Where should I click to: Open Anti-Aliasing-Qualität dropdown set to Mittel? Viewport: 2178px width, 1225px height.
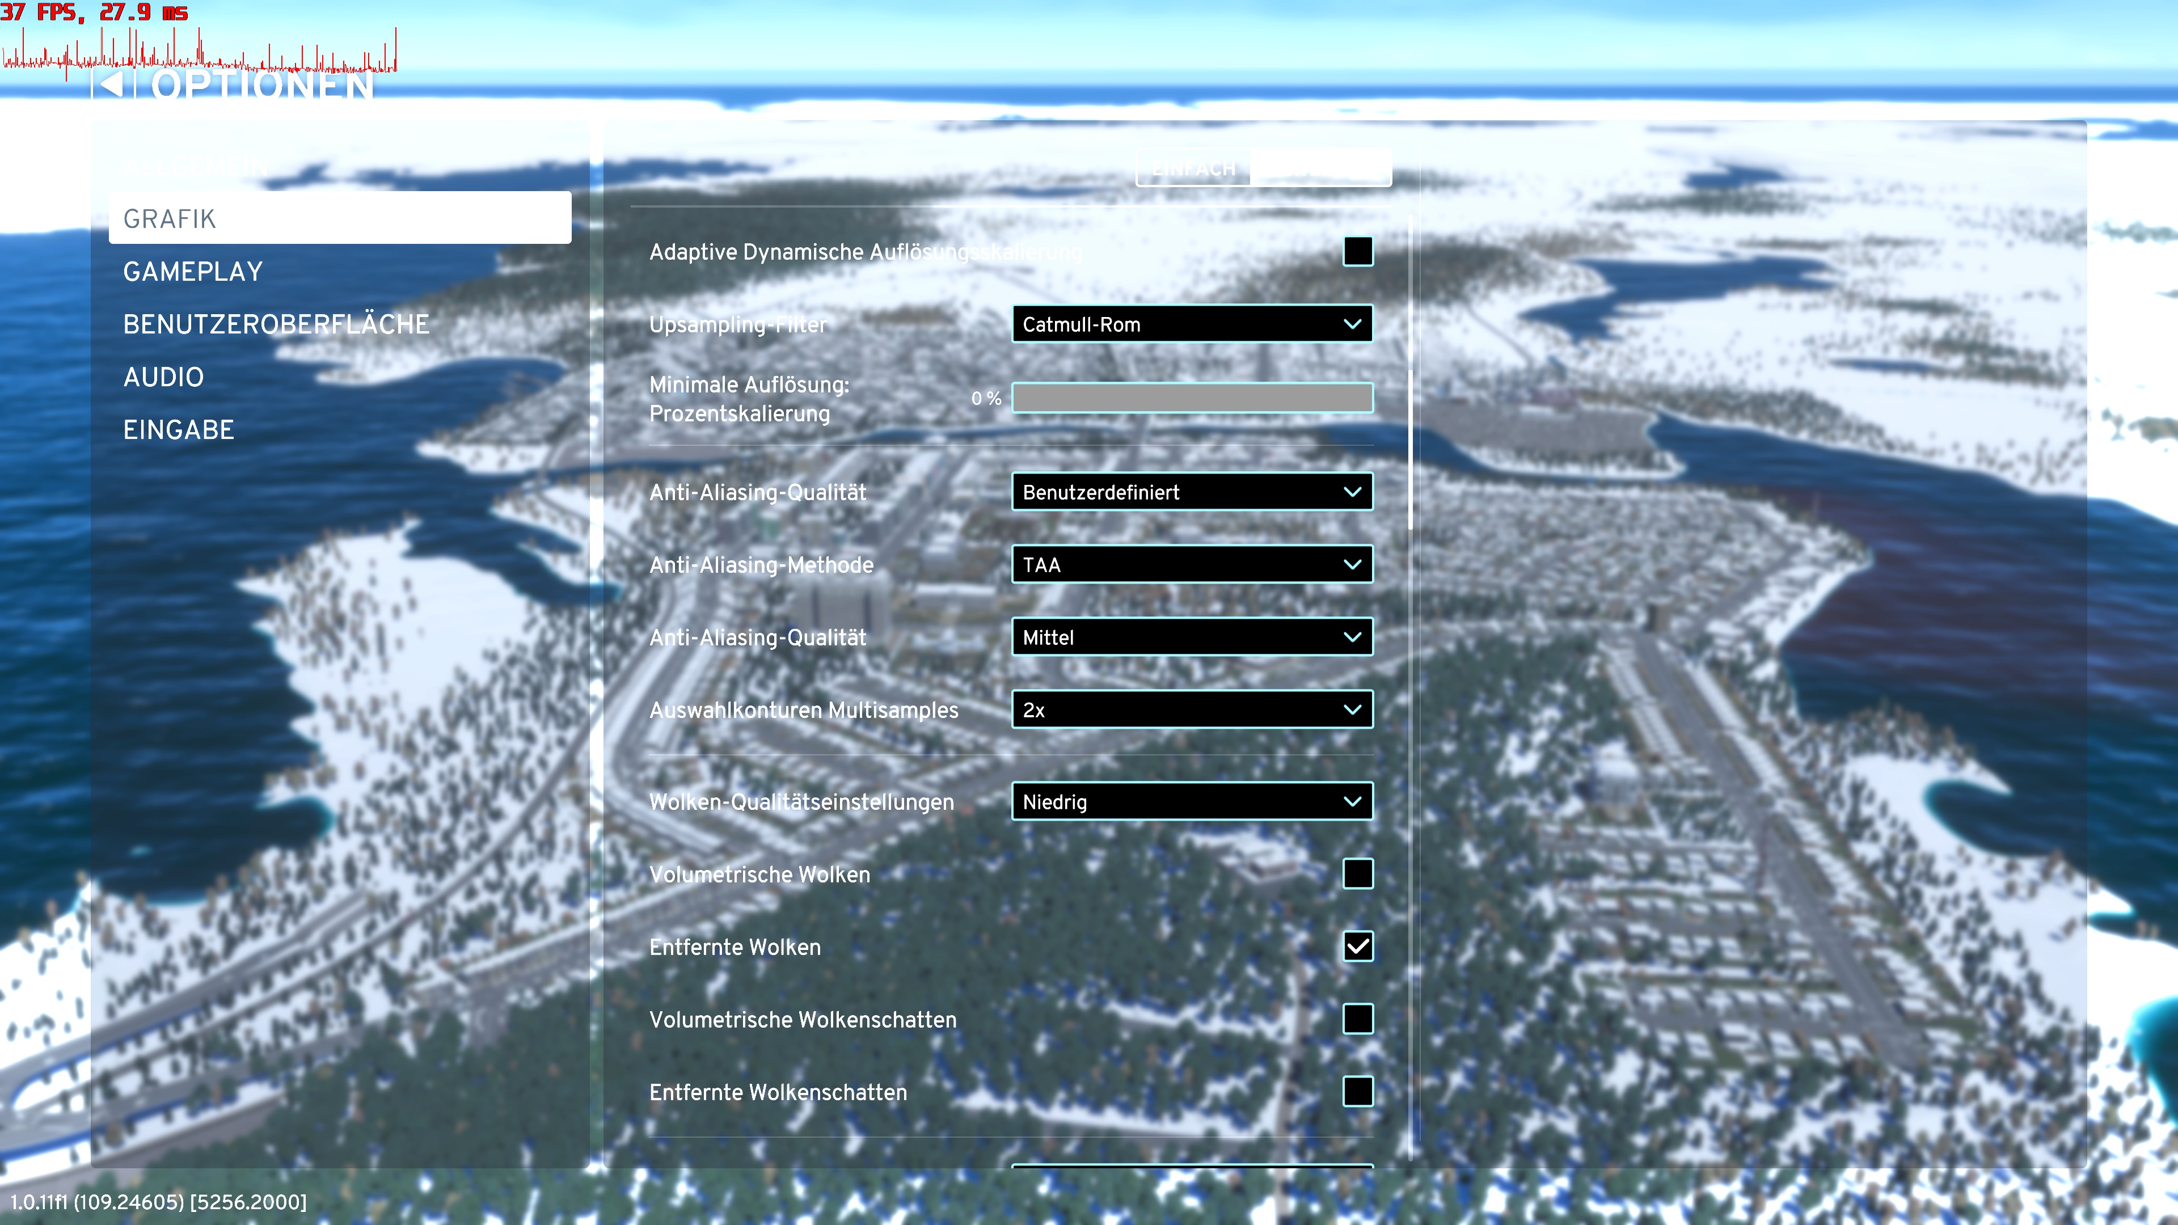click(1191, 636)
